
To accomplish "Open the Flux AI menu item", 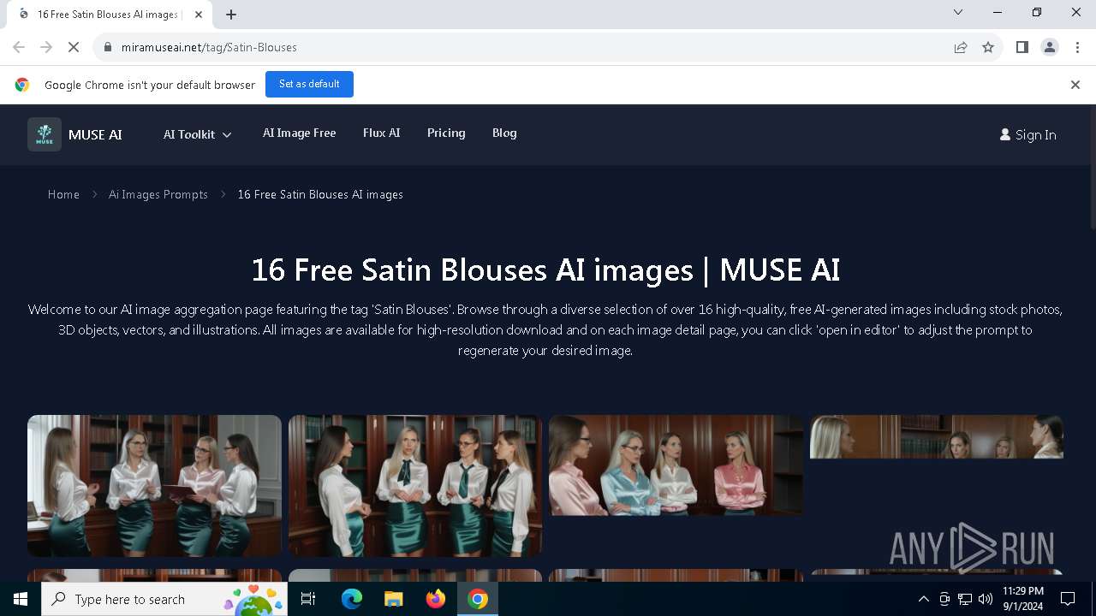I will click(x=381, y=133).
